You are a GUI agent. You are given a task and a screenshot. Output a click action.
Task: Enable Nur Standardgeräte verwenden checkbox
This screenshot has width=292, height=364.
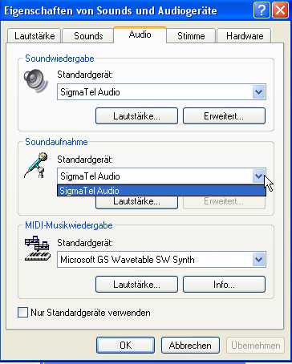[x=22, y=312]
